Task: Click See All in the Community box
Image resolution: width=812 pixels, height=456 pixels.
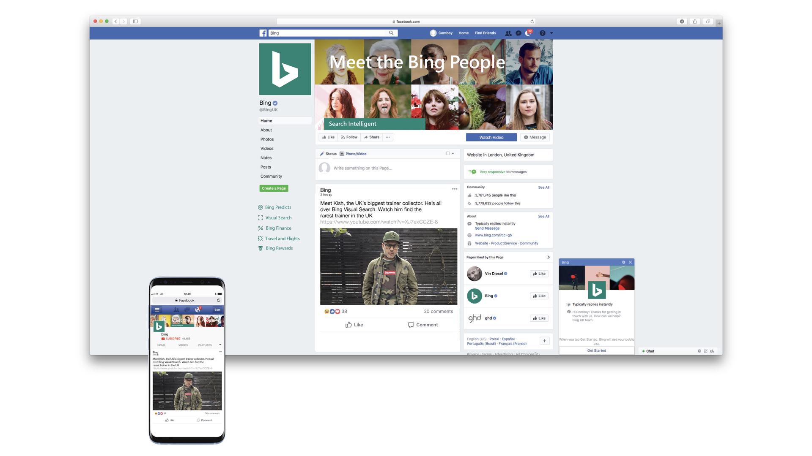Action: [543, 187]
